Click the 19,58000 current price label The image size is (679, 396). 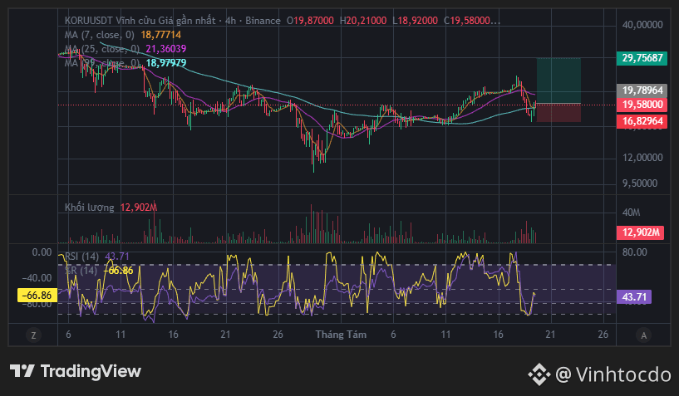tap(642, 105)
